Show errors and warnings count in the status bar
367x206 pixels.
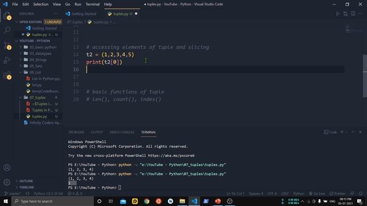tap(75, 193)
